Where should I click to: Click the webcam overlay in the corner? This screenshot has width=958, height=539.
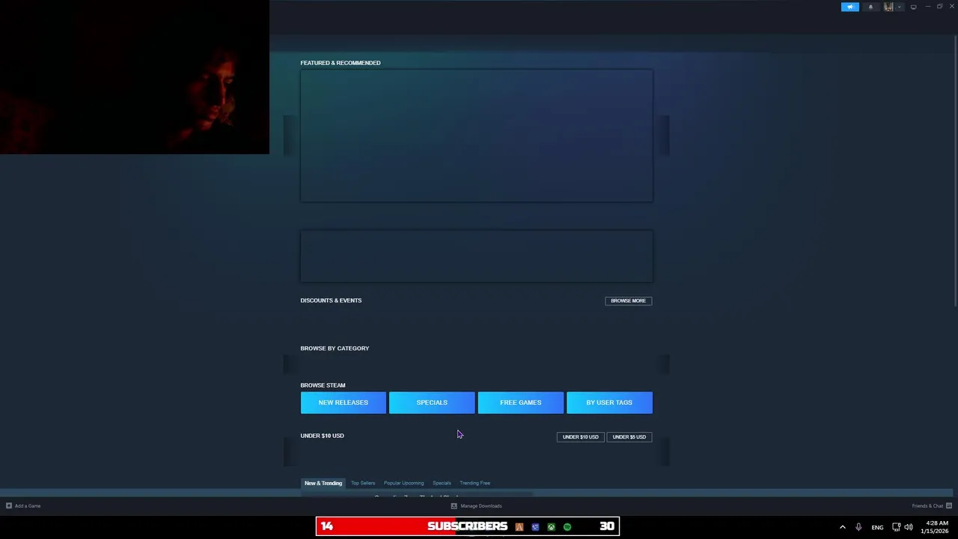click(135, 77)
